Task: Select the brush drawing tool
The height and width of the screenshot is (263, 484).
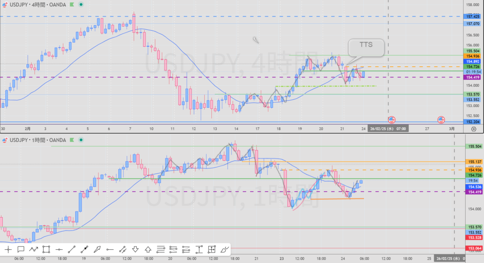Action: point(225,249)
